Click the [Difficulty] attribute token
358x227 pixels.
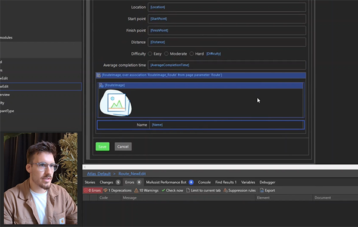(214, 54)
